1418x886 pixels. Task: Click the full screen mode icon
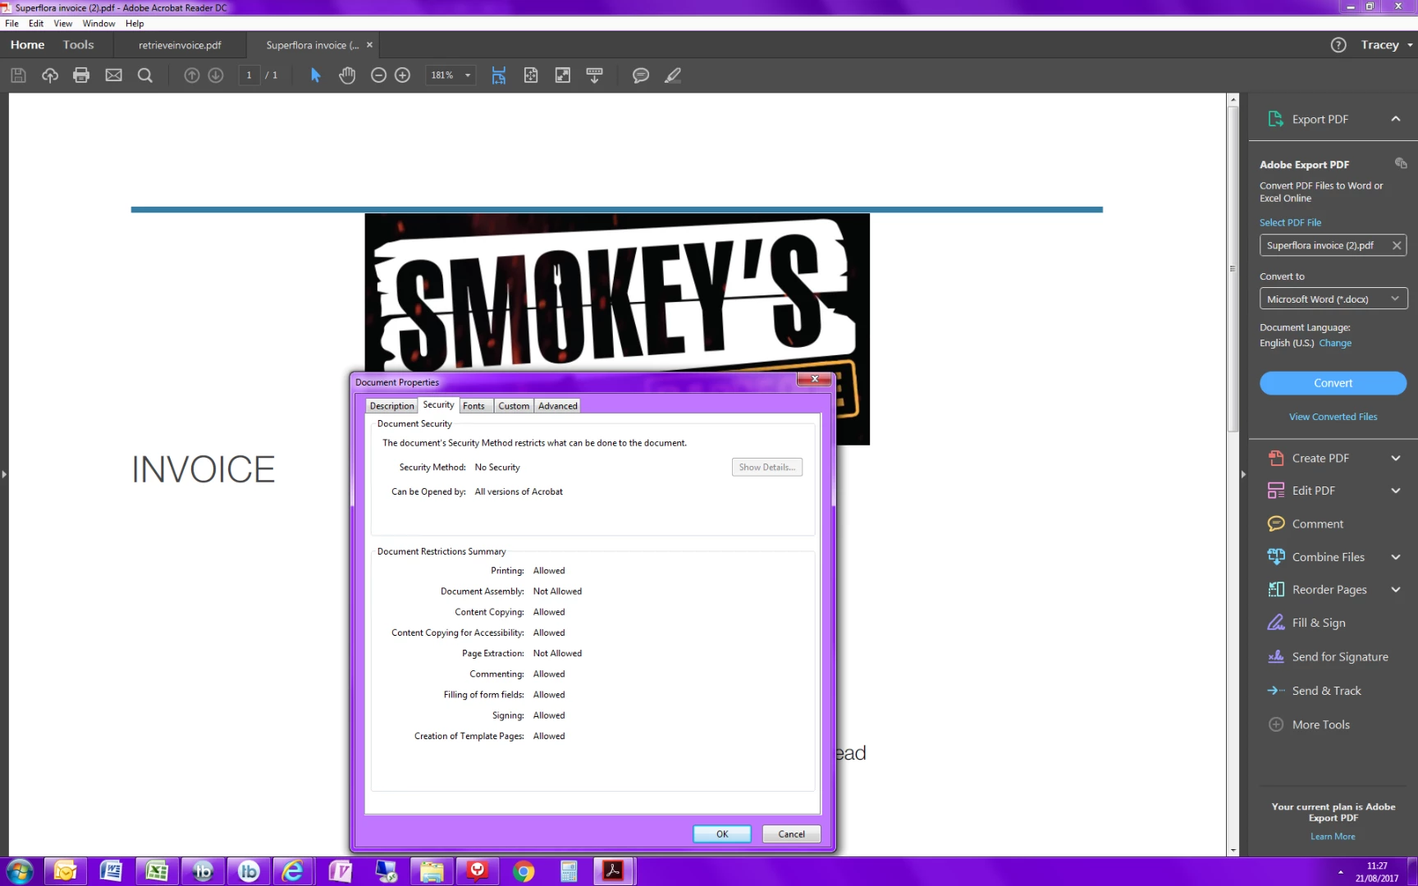pos(563,75)
